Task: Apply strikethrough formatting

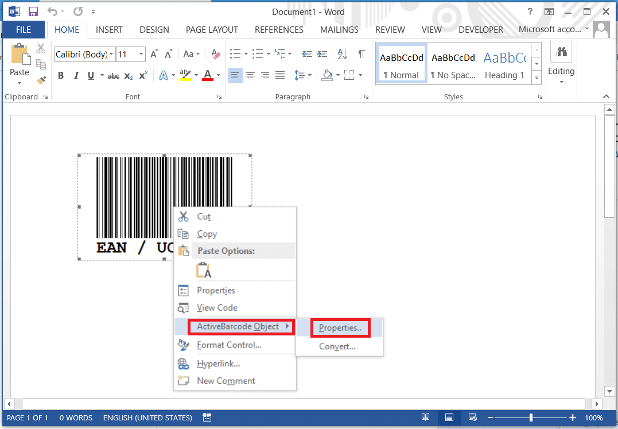Action: (x=113, y=75)
